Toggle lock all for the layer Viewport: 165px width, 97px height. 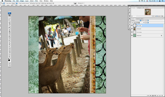coord(139,23)
